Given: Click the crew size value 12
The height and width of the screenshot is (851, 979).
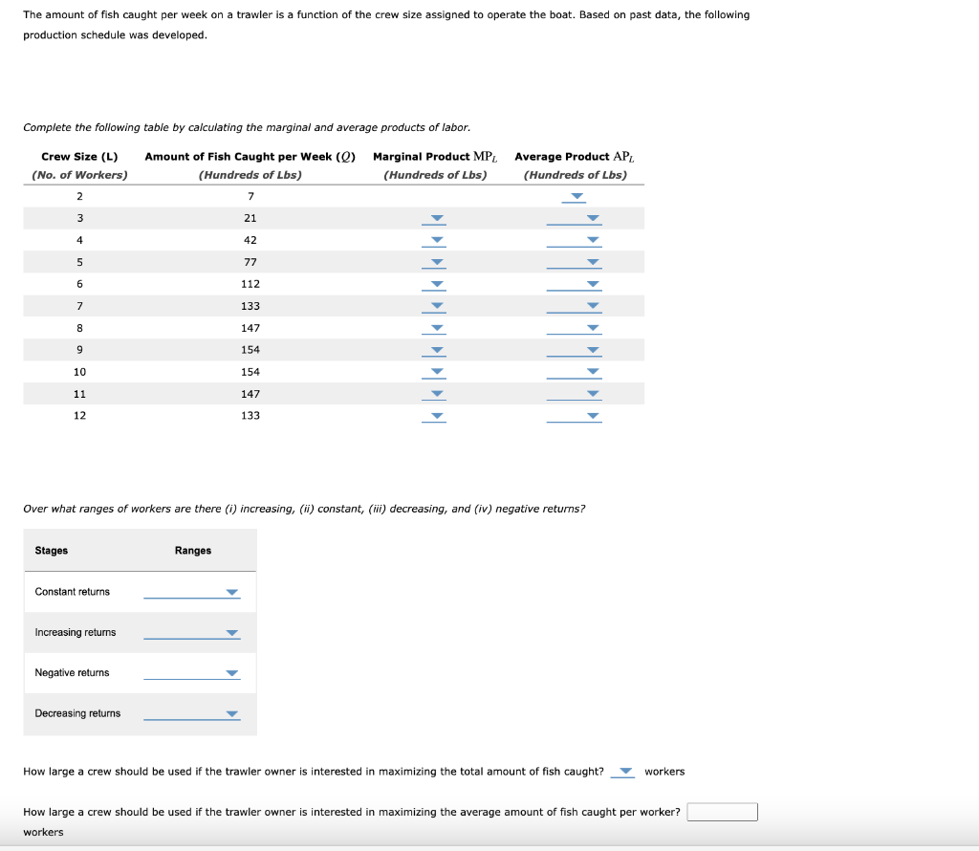Looking at the screenshot, I should [x=80, y=416].
